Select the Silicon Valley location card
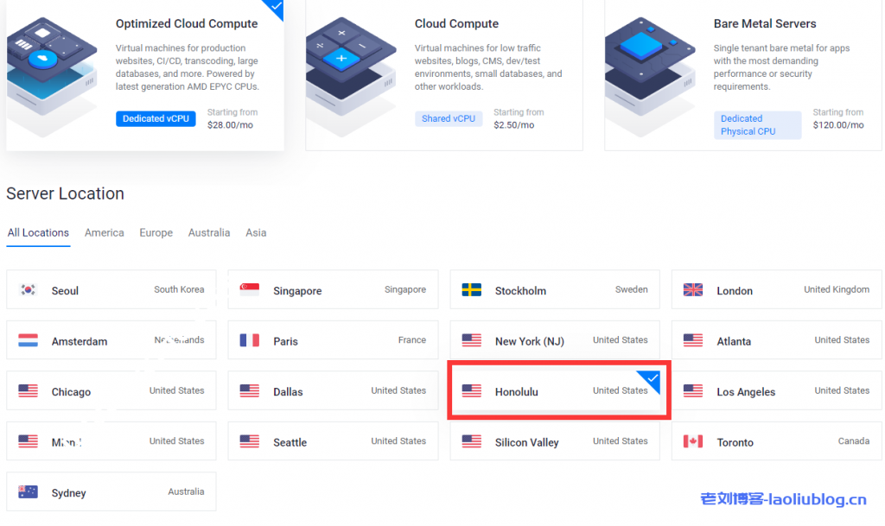 pos(554,441)
